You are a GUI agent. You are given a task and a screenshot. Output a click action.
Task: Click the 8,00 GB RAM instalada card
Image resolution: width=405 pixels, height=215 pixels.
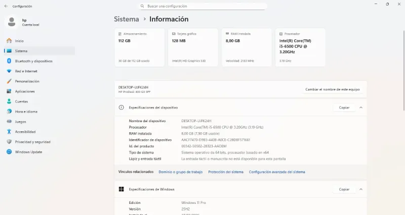tap(247, 47)
